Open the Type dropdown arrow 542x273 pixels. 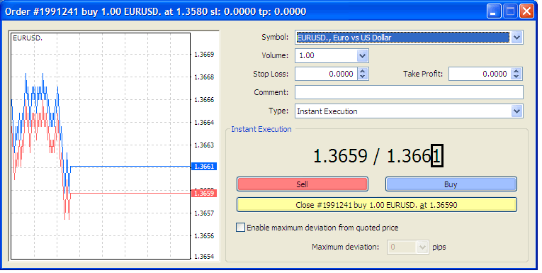[516, 111]
